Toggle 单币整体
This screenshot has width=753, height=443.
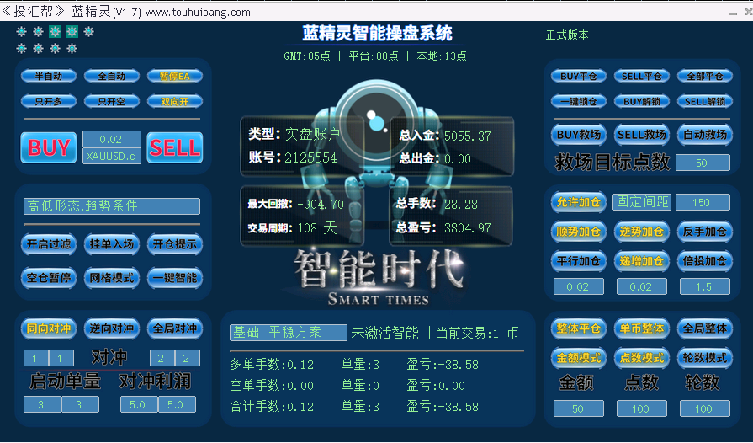(642, 328)
